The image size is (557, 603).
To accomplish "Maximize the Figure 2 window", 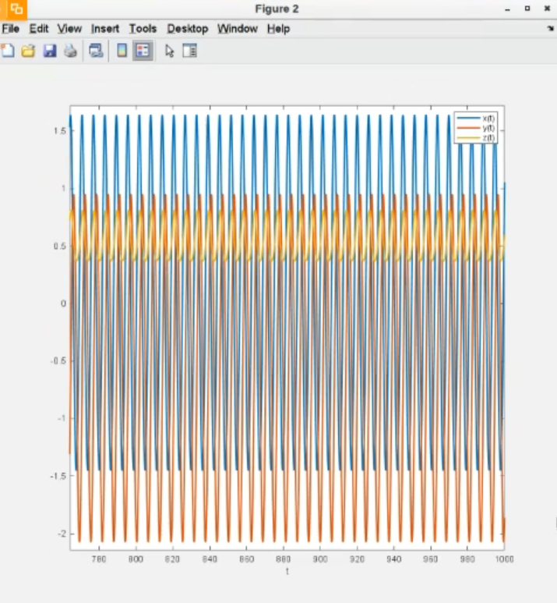I will [x=527, y=9].
